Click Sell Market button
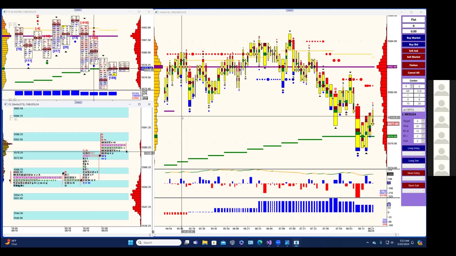Image resolution: width=456 pixels, height=256 pixels. 413,57
